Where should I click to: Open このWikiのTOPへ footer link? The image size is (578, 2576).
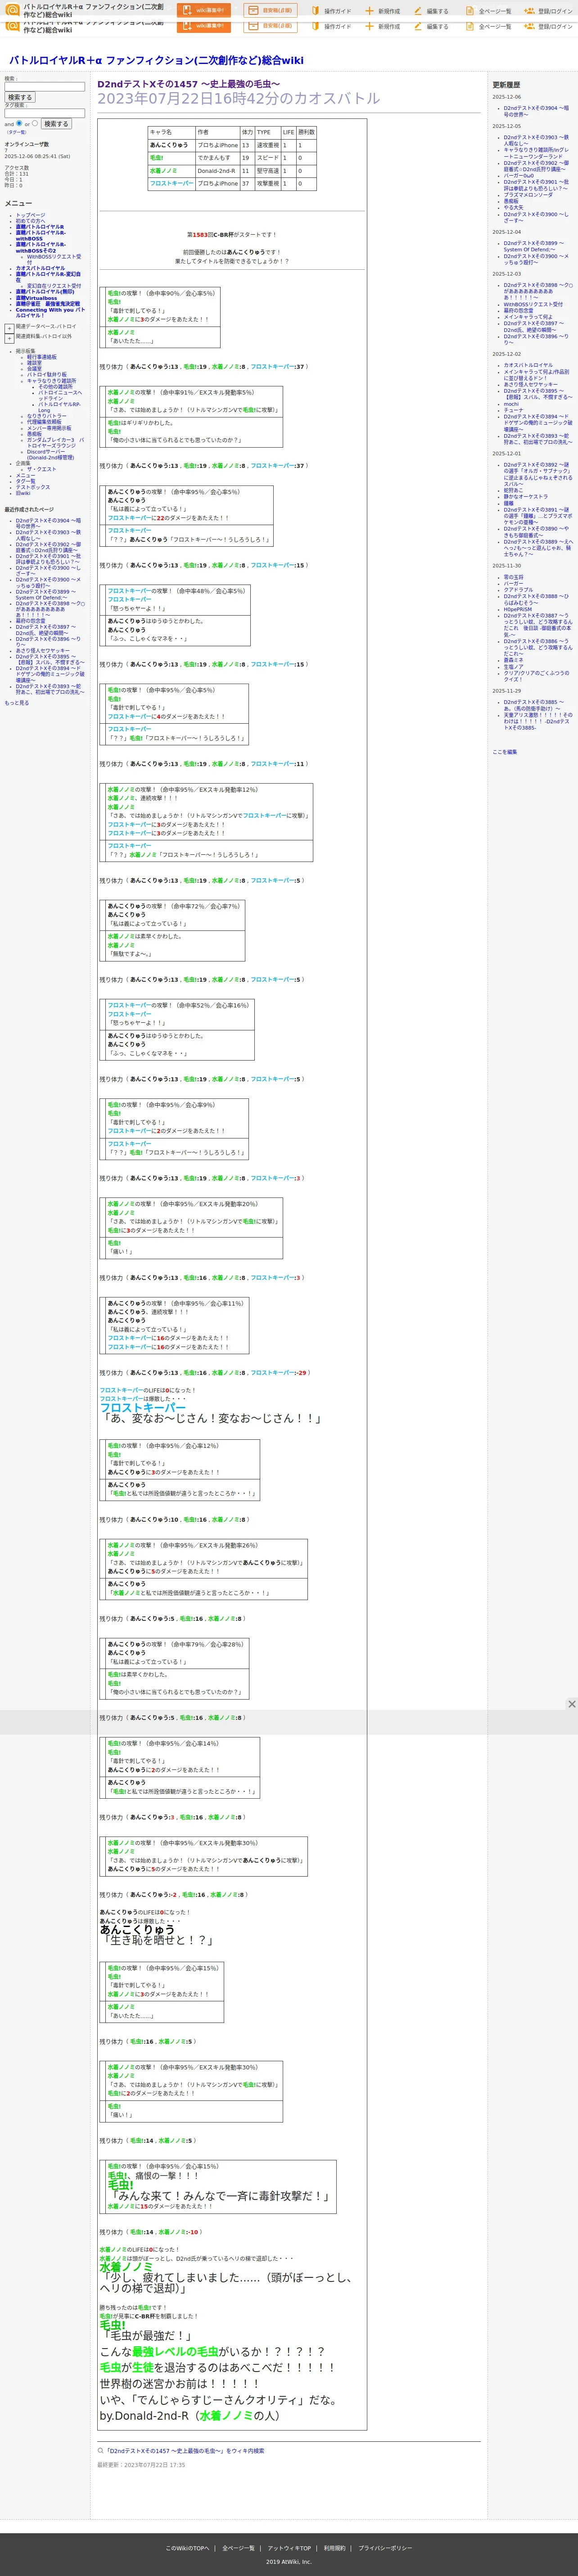click(188, 2548)
